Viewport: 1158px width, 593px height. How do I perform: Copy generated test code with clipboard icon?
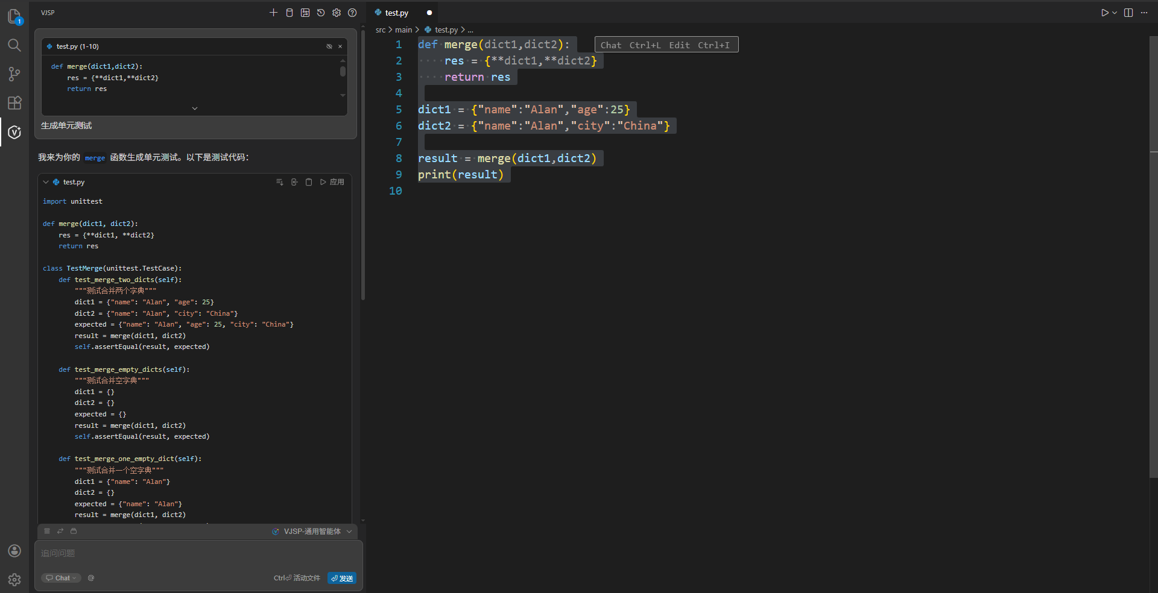click(x=309, y=182)
